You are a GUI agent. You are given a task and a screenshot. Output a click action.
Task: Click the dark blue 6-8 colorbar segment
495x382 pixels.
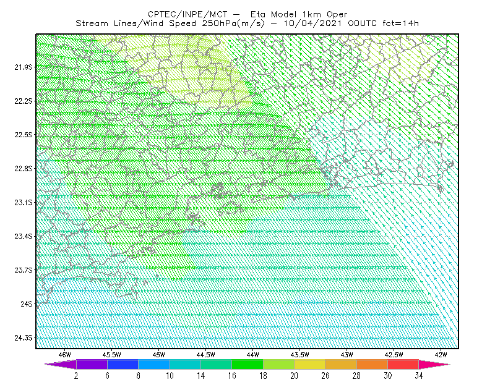coord(123,364)
